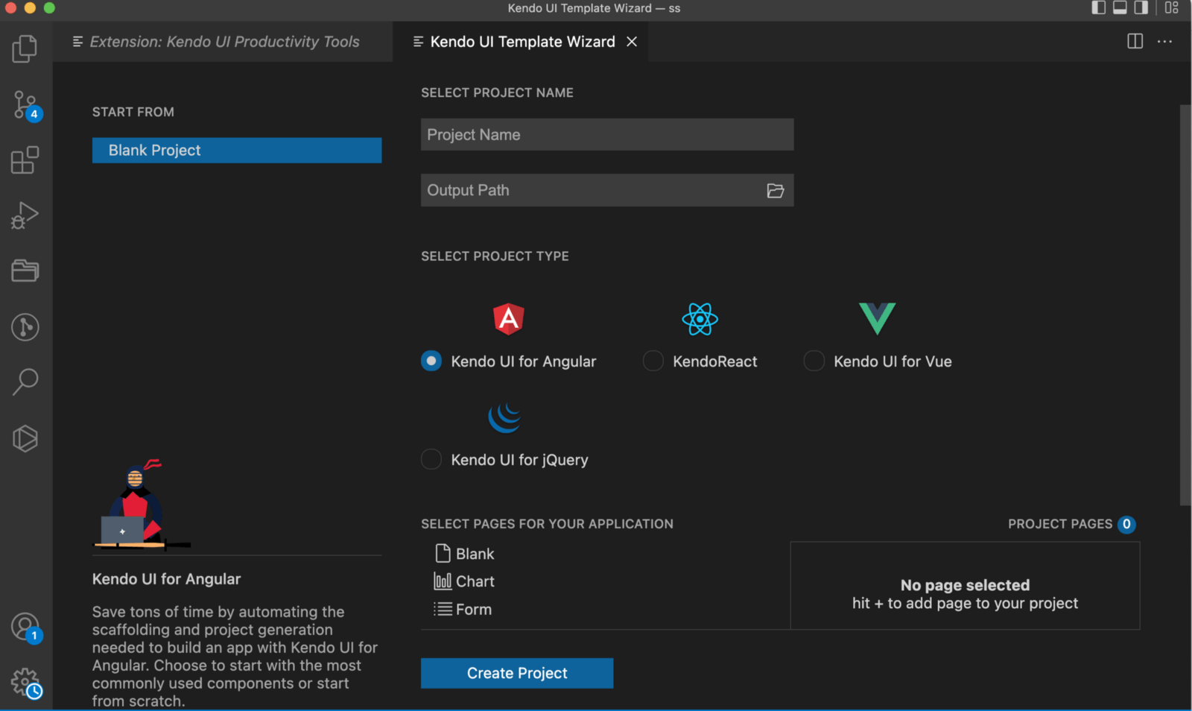Click the Vue logo

pos(878,318)
